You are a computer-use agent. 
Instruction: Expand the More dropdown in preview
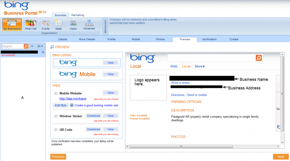click(x=200, y=67)
